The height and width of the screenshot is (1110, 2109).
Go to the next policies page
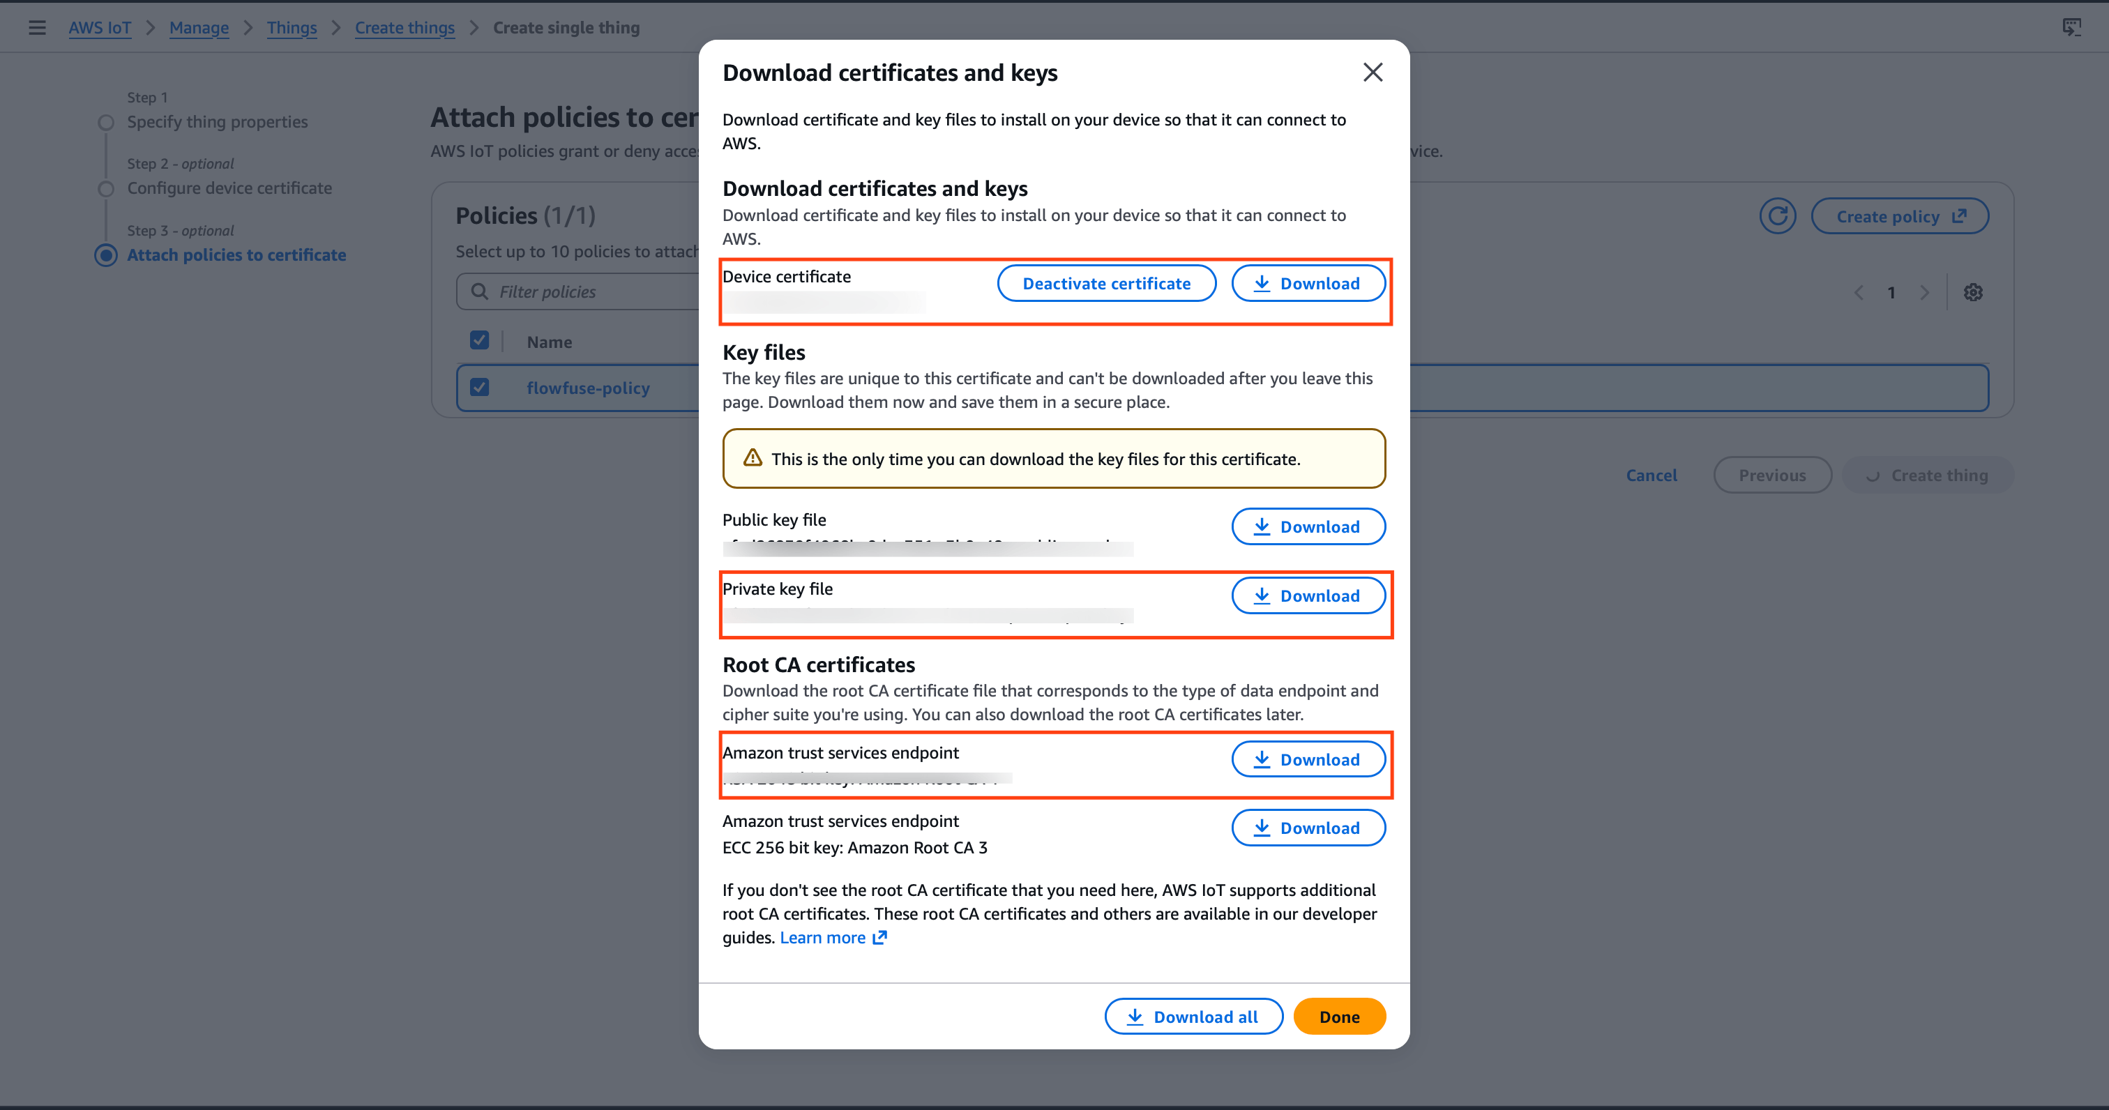(1924, 292)
